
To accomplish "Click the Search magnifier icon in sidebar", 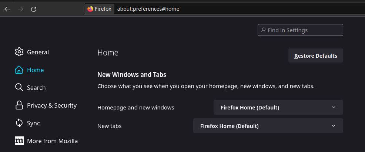I will [x=19, y=88].
